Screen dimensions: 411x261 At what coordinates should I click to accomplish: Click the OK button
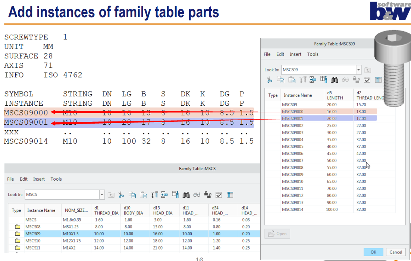coord(373,252)
